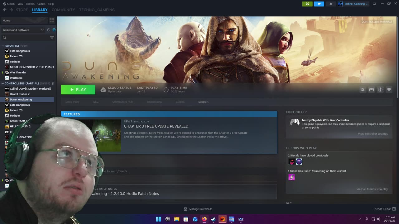Open the View menu
The width and height of the screenshot is (399, 224).
coord(20,4)
